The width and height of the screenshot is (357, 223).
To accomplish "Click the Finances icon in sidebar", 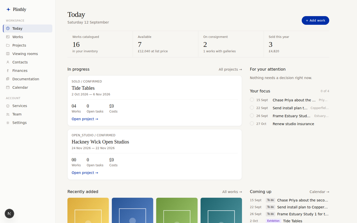I will click(8, 71).
